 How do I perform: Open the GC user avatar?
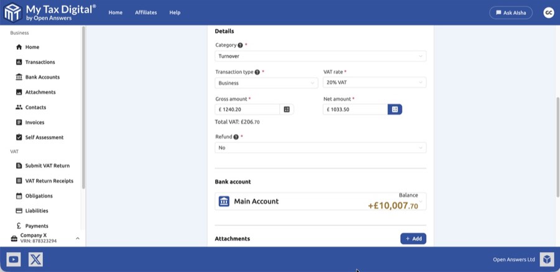click(549, 12)
